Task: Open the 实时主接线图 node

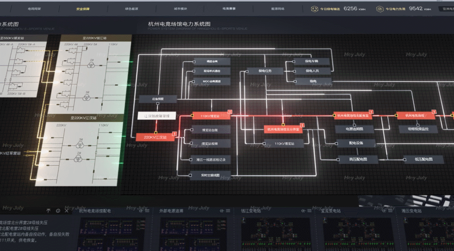Action: (x=211, y=175)
